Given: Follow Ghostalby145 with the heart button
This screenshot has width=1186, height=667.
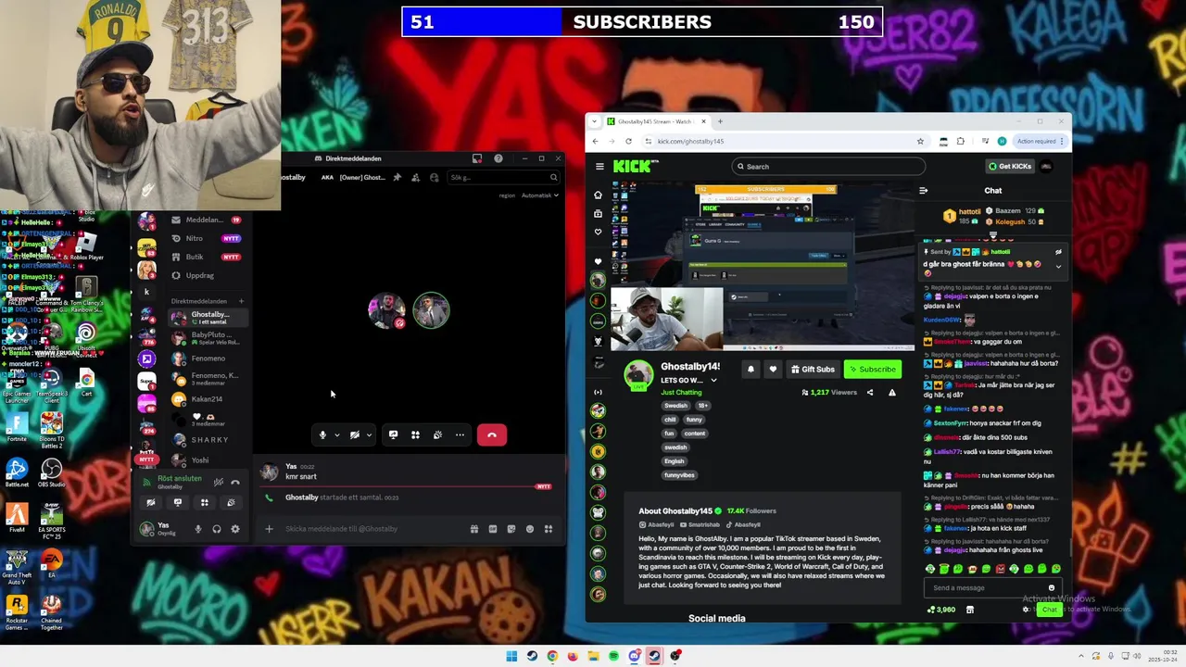Looking at the screenshot, I should tap(773, 369).
